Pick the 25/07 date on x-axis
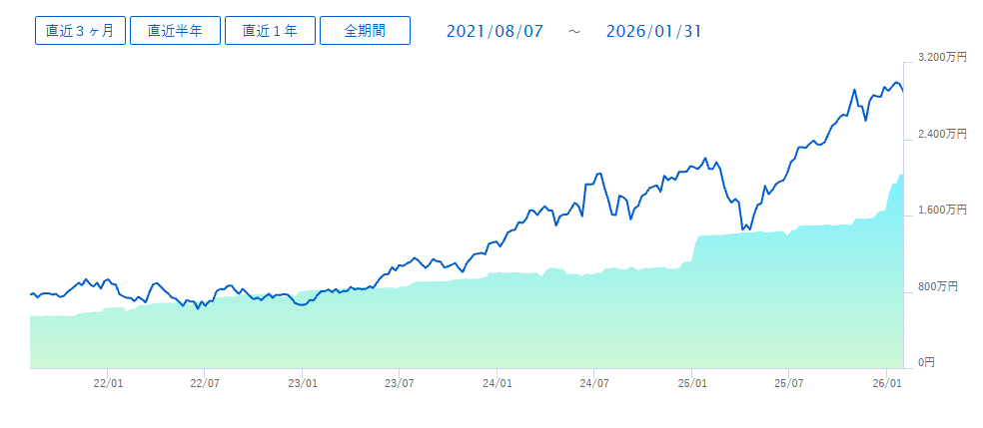 point(789,382)
